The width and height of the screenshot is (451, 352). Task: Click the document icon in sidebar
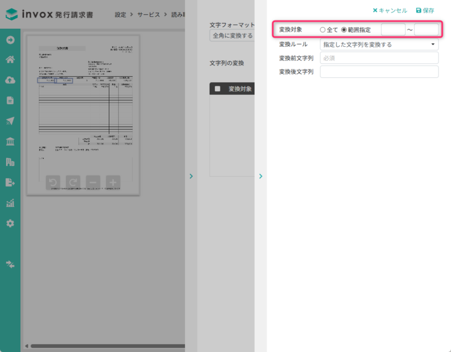pos(10,100)
